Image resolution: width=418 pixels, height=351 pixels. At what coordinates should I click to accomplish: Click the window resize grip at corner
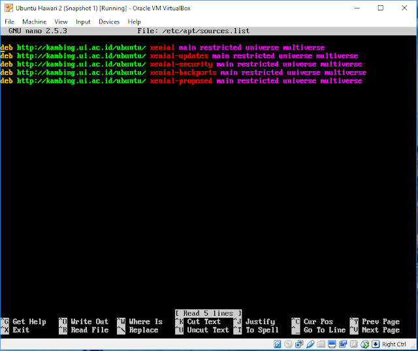(414, 346)
